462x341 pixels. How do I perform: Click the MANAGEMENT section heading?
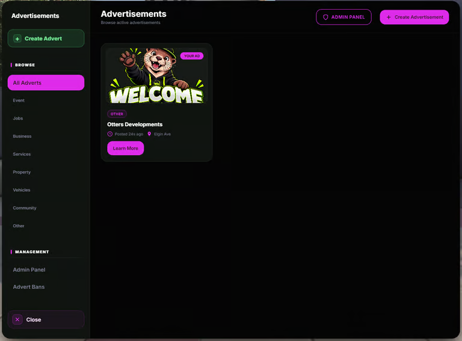pyautogui.click(x=32, y=252)
